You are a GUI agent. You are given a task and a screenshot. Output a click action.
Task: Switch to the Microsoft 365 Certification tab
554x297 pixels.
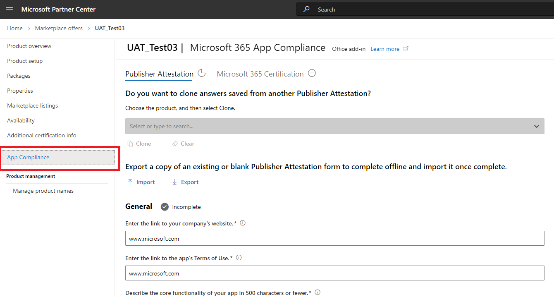[x=260, y=74]
